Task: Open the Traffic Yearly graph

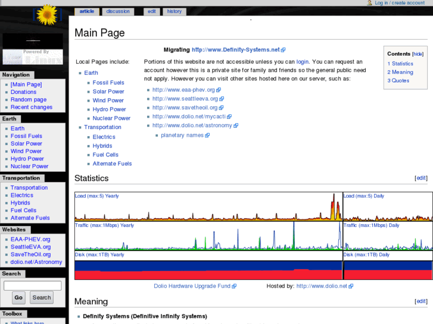Action: 208,236
